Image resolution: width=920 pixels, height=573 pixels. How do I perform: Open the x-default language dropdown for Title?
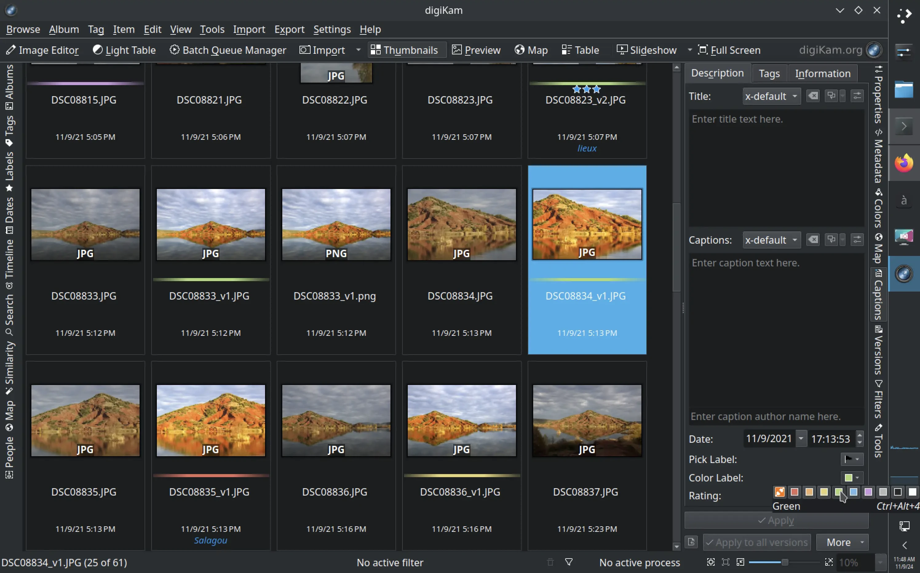click(771, 96)
